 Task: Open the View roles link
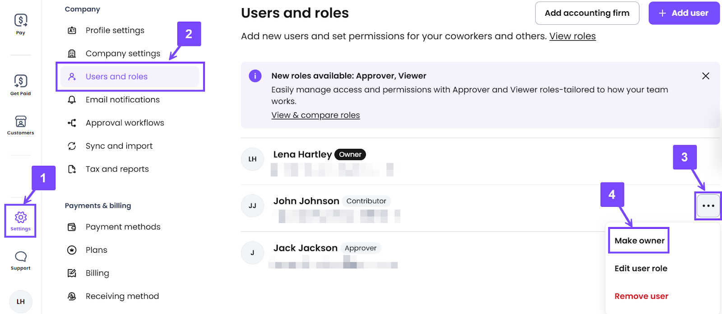(x=572, y=36)
